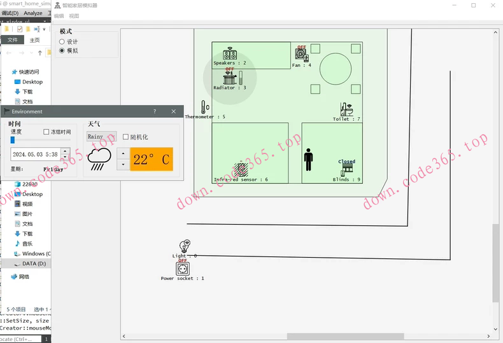Click the horizontal scrollbar thumb of canvas
Screen dimensions: 503x343
click(x=345, y=336)
